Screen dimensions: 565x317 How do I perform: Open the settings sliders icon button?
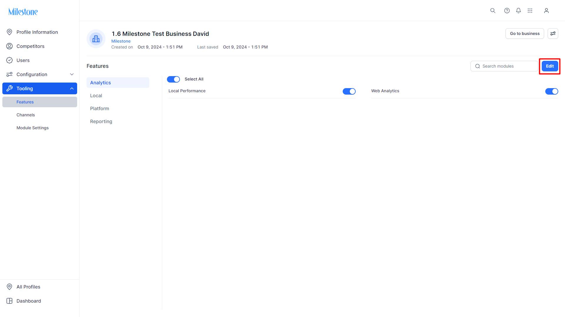point(553,33)
